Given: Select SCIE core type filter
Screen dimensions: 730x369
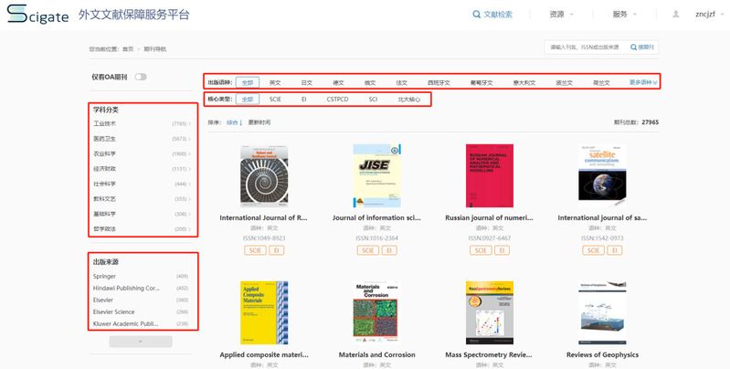Looking at the screenshot, I should (275, 98).
